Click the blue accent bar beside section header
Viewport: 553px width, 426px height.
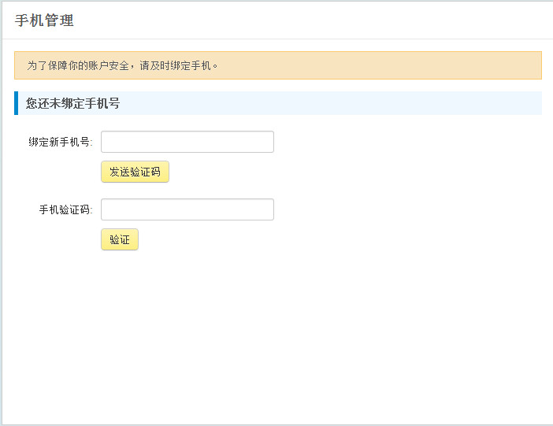click(x=16, y=103)
